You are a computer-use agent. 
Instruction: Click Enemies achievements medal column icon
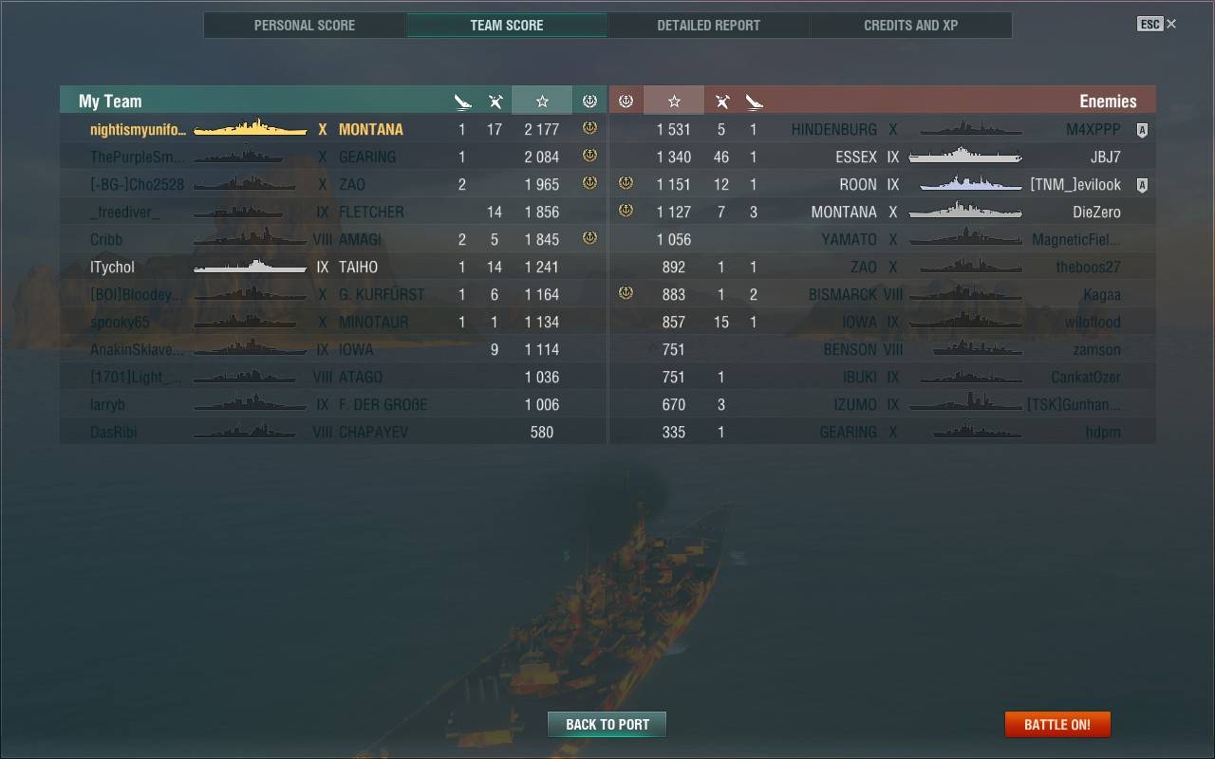click(626, 101)
